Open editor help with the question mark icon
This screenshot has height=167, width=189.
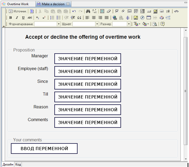tap(162, 24)
